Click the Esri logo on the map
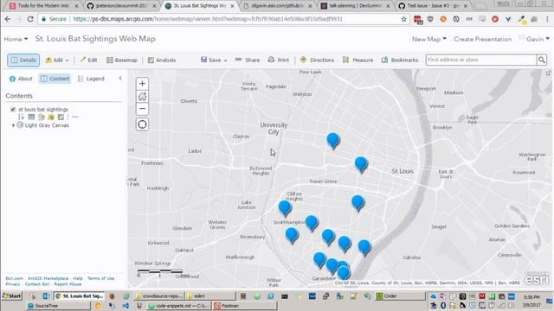This screenshot has height=311, width=554. (537, 279)
